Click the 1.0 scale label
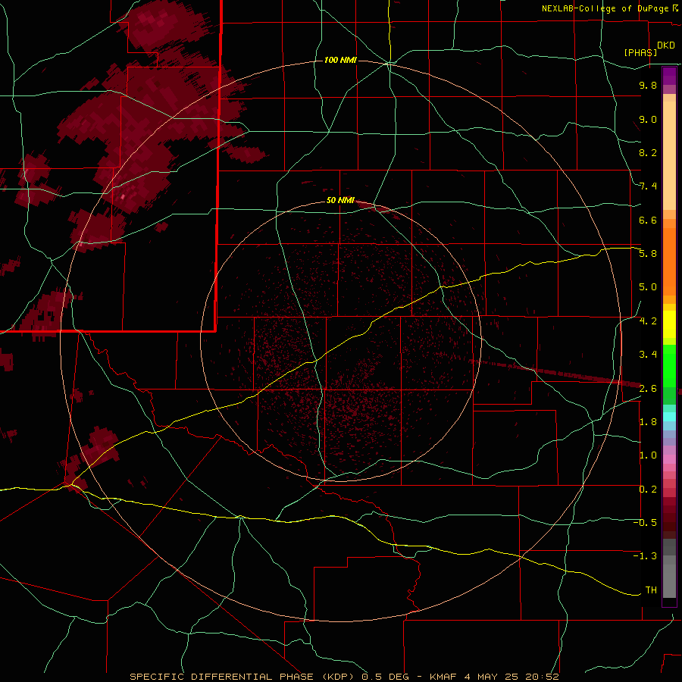Viewport: 682px width, 682px height. click(648, 455)
